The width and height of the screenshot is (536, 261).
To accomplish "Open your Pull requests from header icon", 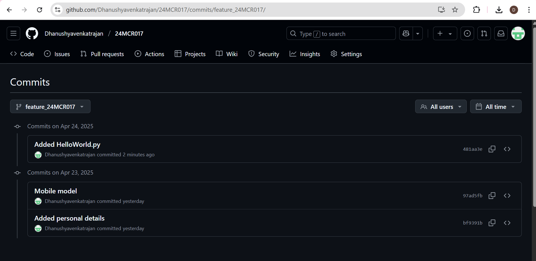I will pyautogui.click(x=484, y=33).
